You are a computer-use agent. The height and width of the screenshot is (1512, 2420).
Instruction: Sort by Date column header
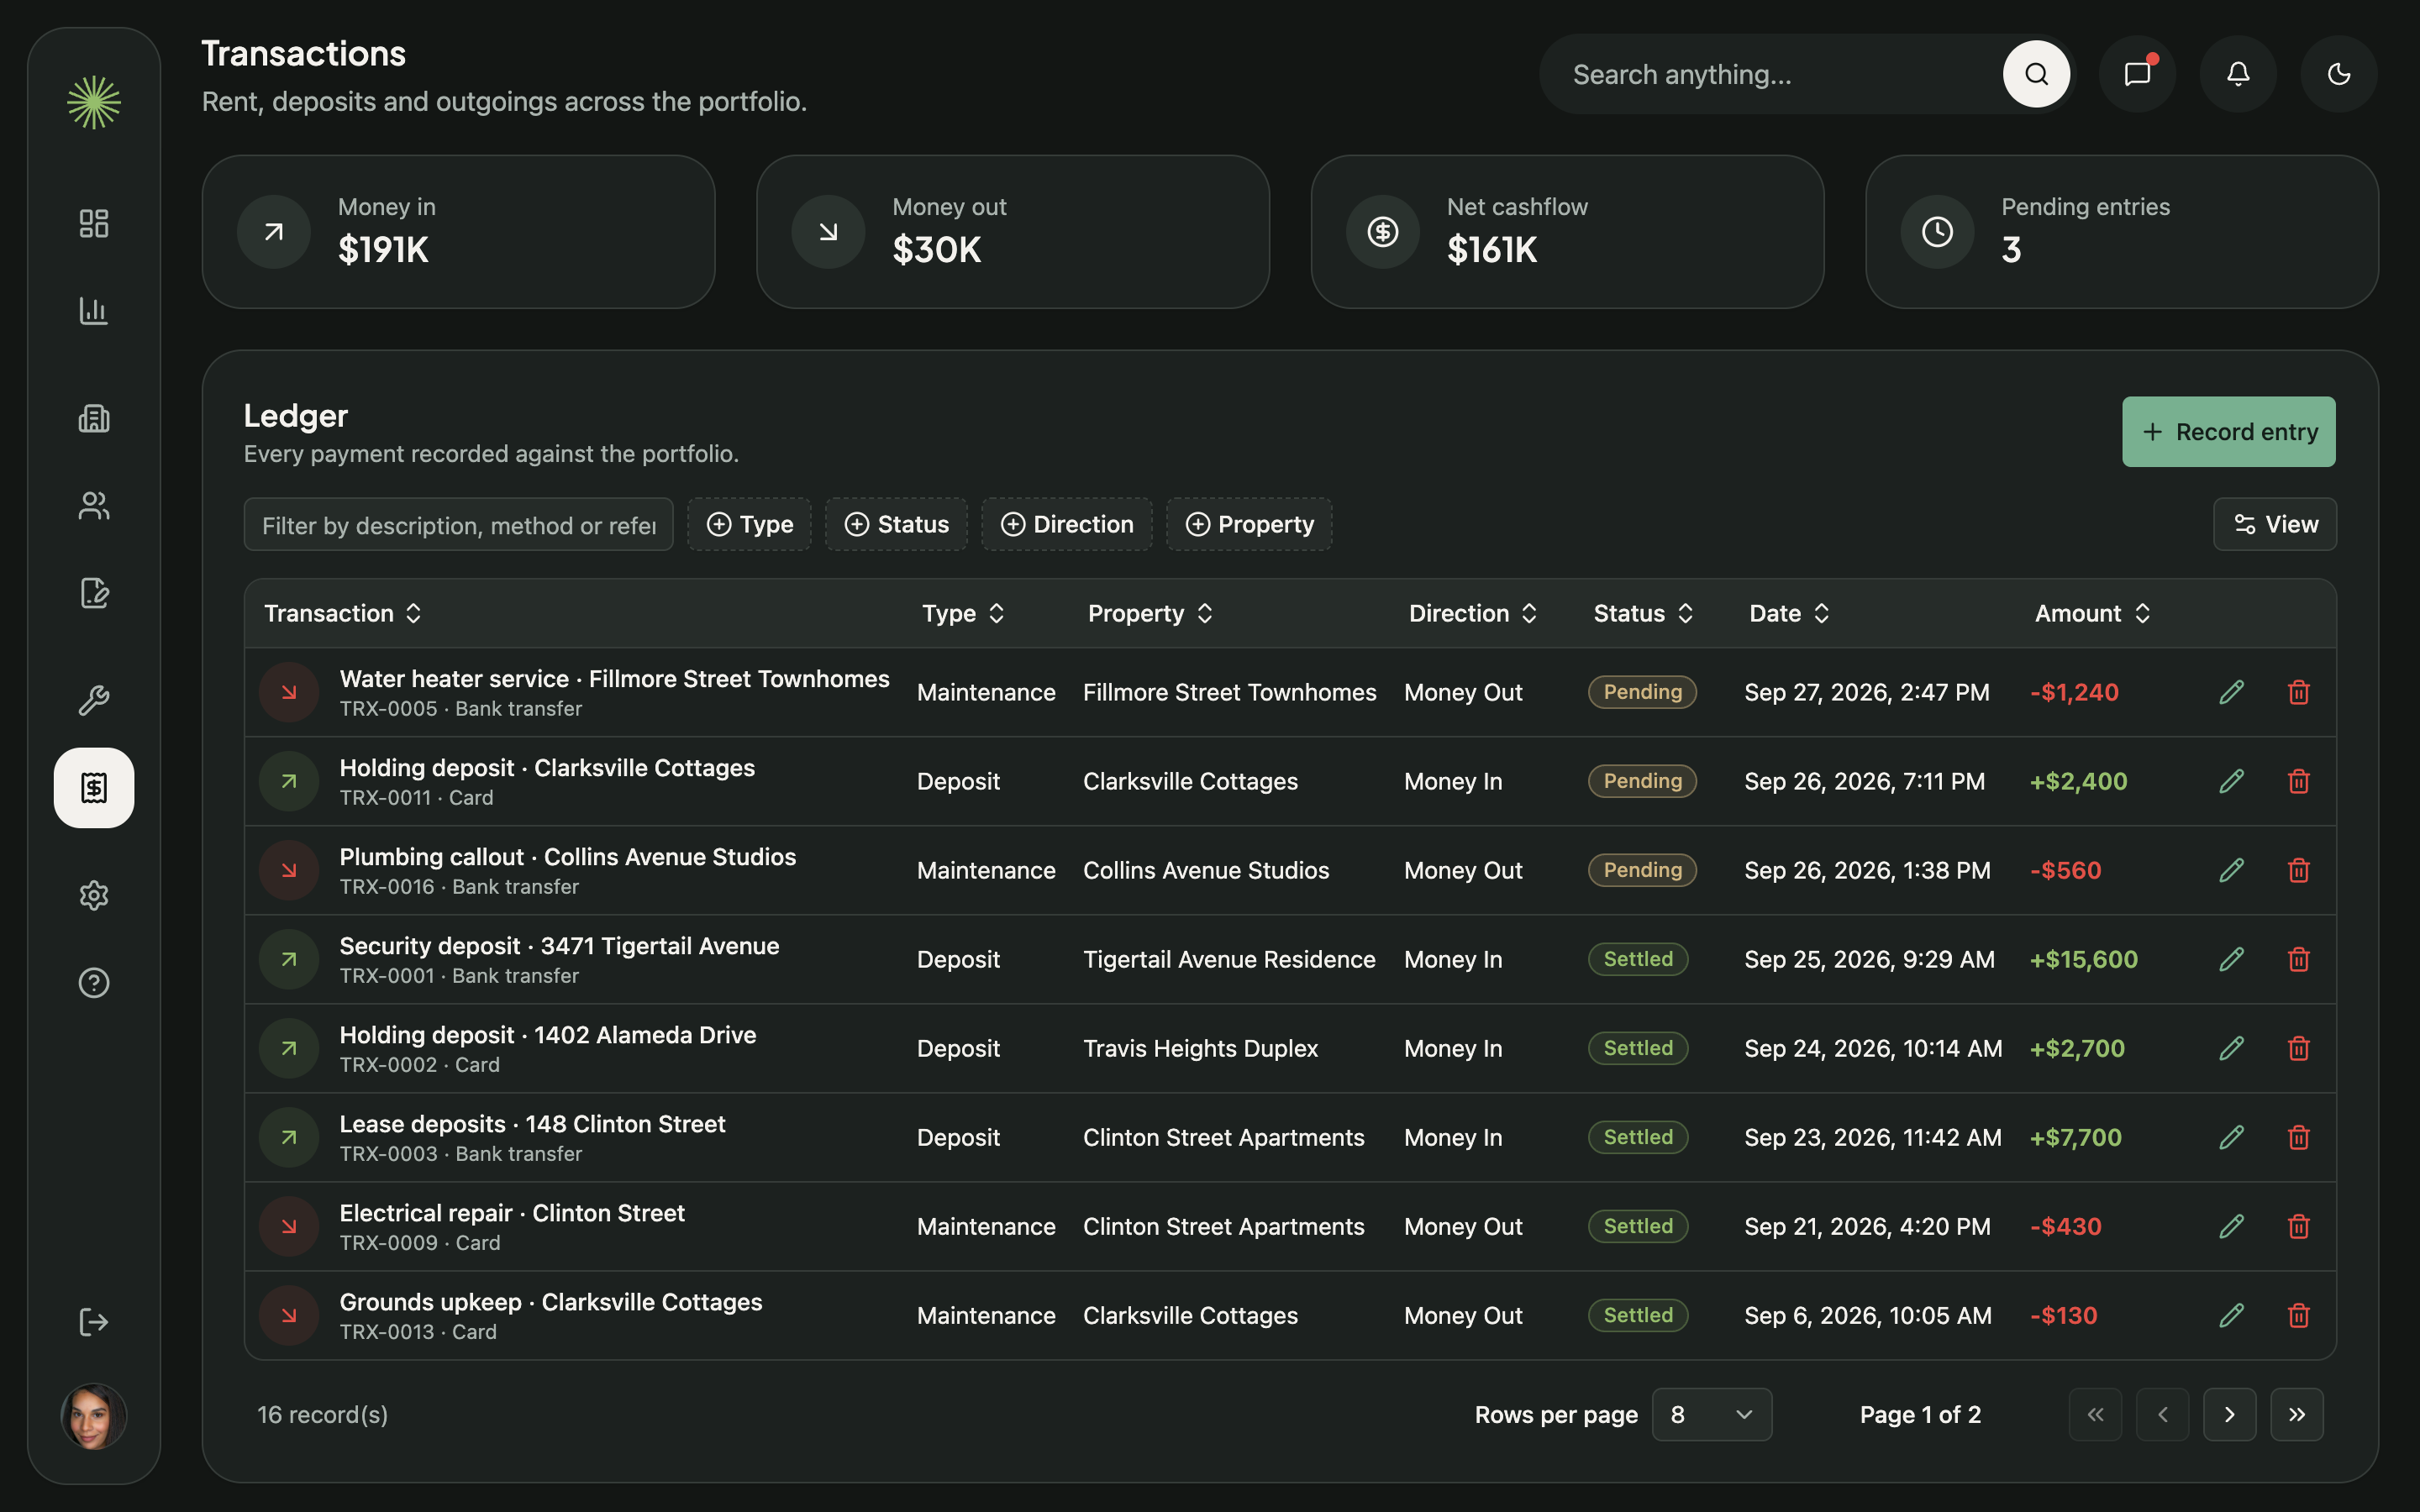tap(1790, 613)
